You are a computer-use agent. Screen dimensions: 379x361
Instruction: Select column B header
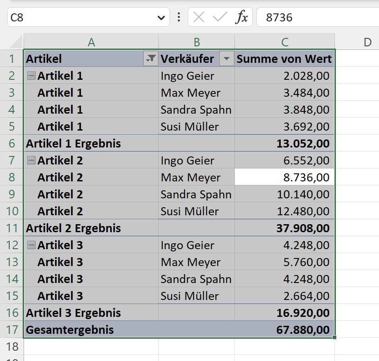coord(197,41)
